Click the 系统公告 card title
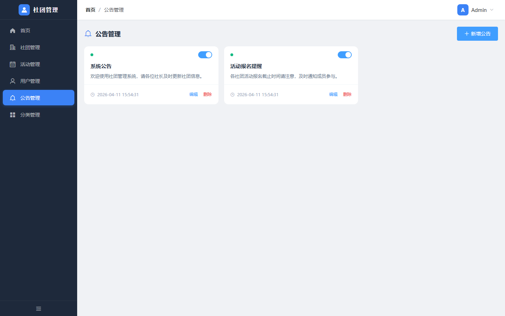 101,66
